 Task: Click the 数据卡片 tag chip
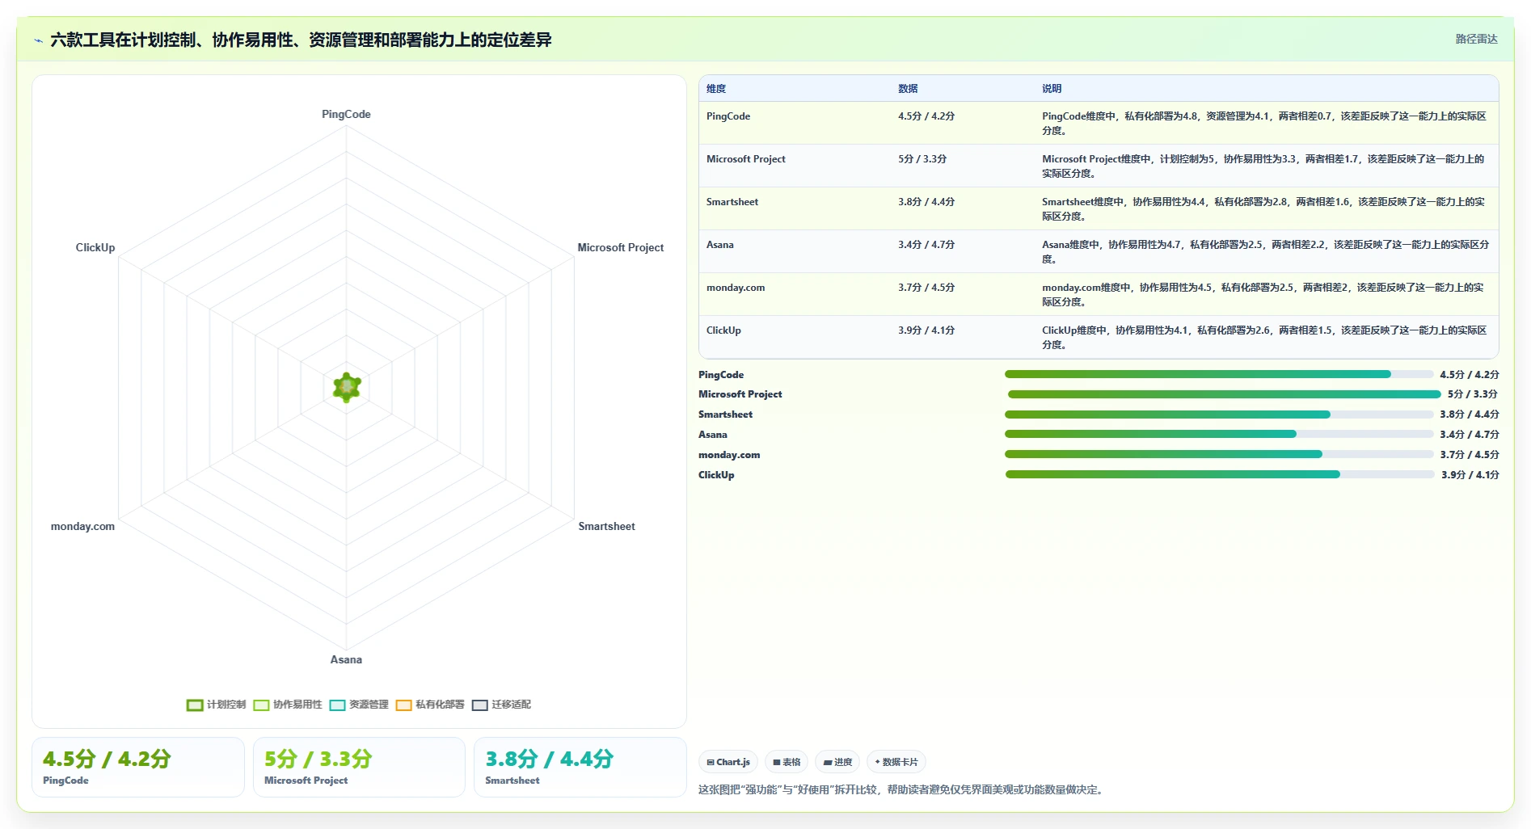[x=896, y=762]
